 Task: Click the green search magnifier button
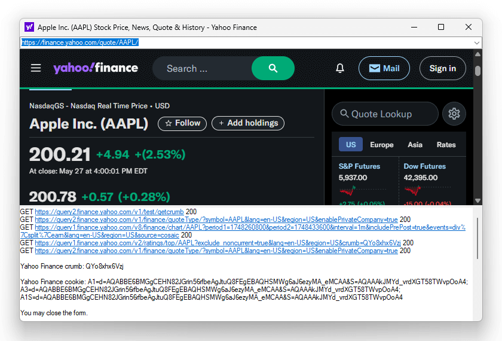click(273, 68)
